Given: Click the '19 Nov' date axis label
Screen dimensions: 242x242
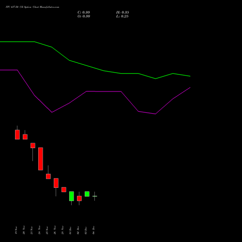Looking at the screenshot, I should click(16, 230).
